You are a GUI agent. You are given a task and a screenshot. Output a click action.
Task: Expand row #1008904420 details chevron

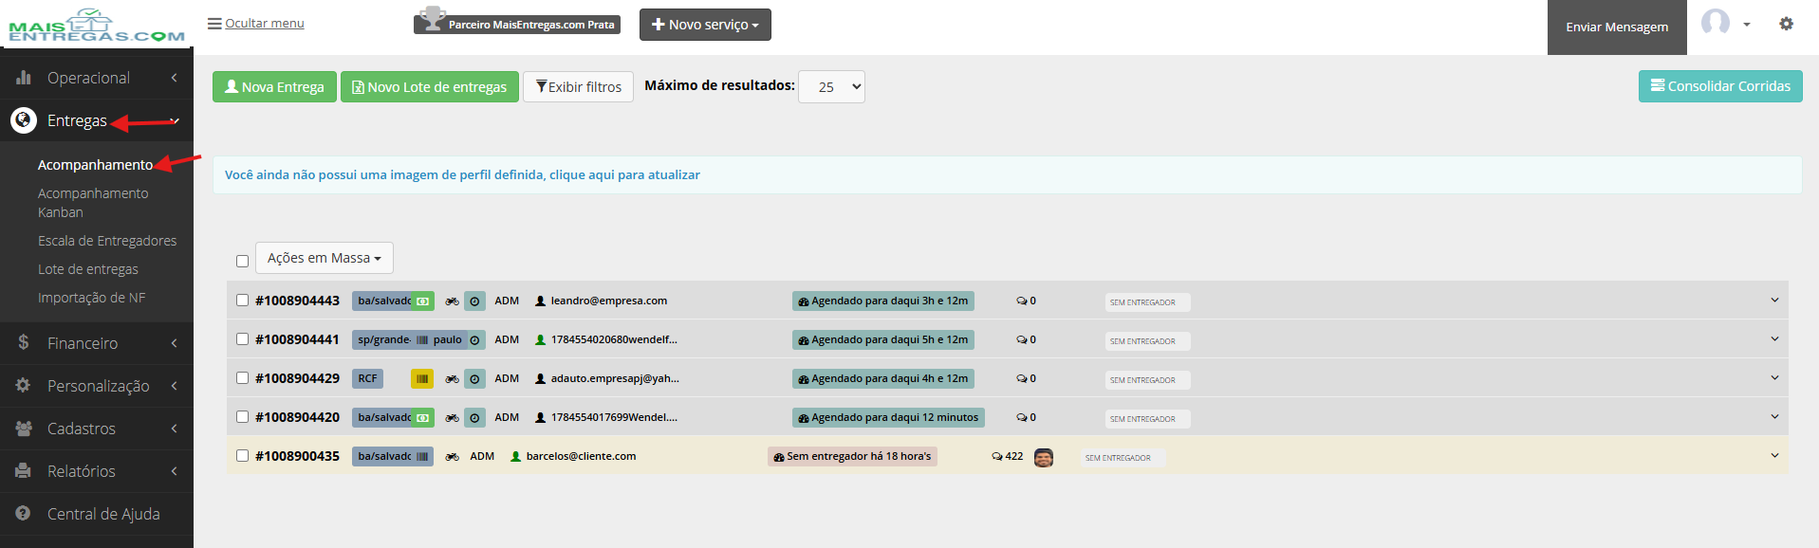click(1774, 417)
